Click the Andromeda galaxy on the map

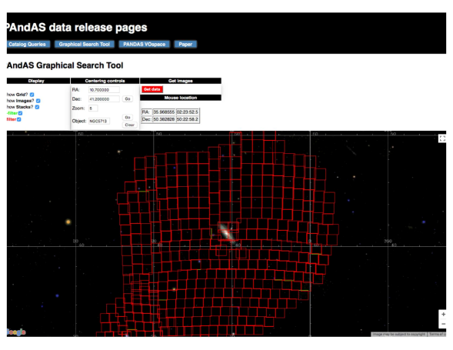coord(226,232)
